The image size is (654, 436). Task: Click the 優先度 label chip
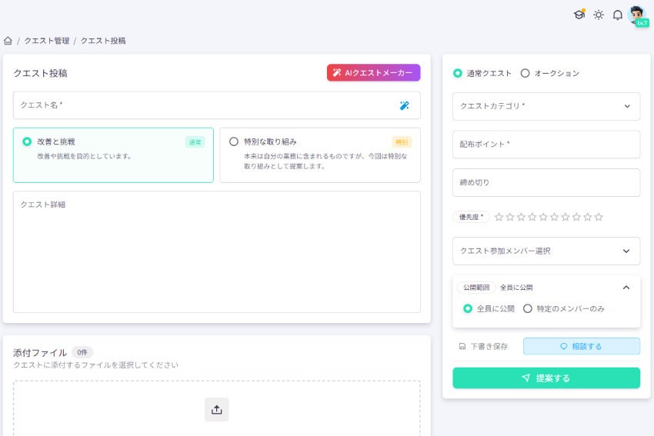click(x=471, y=217)
